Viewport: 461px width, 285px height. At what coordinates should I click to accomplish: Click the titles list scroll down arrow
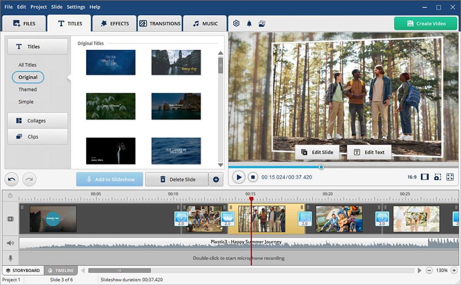[220, 165]
